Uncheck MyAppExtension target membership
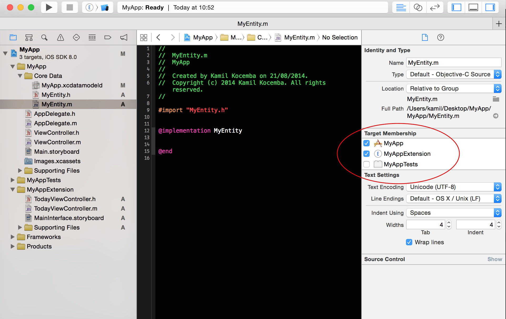The width and height of the screenshot is (506, 319). (366, 154)
